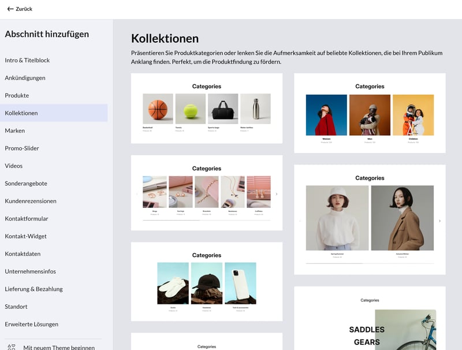Choose the Saddles Gears bicycle layout
The image size is (462, 350).
[370, 318]
